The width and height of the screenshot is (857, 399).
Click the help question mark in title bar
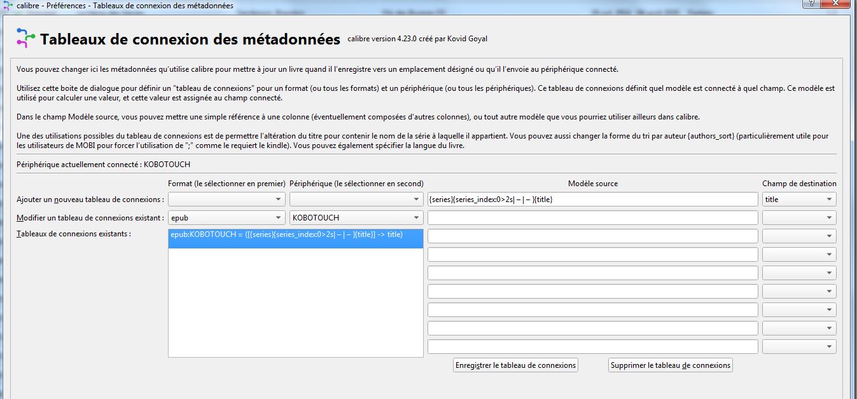tap(810, 4)
